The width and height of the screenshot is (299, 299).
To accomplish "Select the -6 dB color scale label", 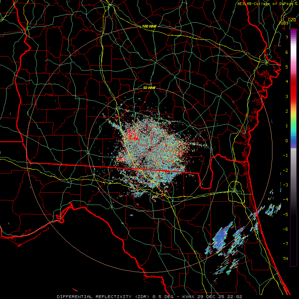I will click(285, 229).
